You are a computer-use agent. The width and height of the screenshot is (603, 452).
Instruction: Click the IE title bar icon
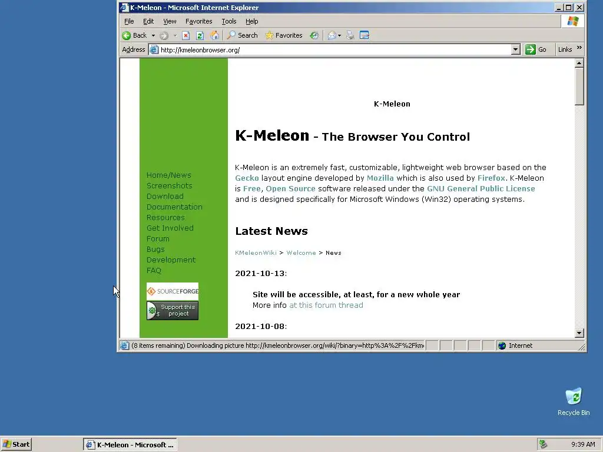(124, 7)
